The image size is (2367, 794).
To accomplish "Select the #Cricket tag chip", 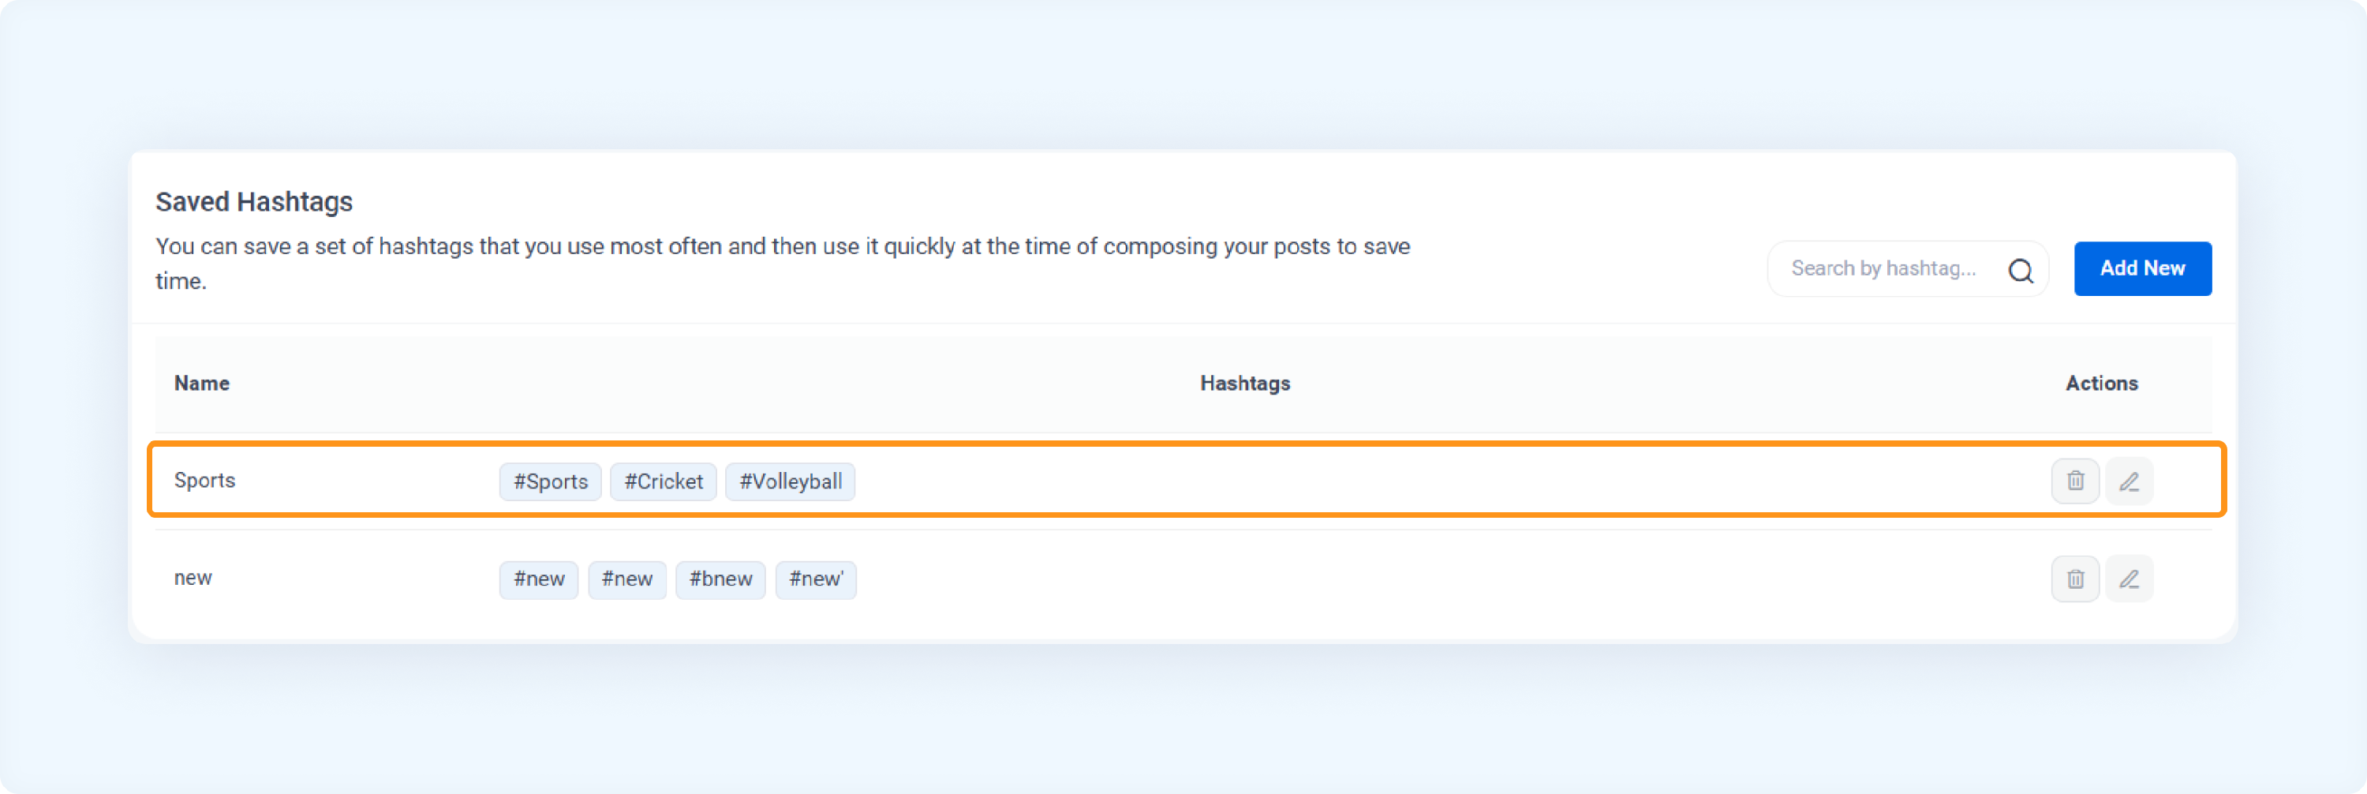I will 664,481.
